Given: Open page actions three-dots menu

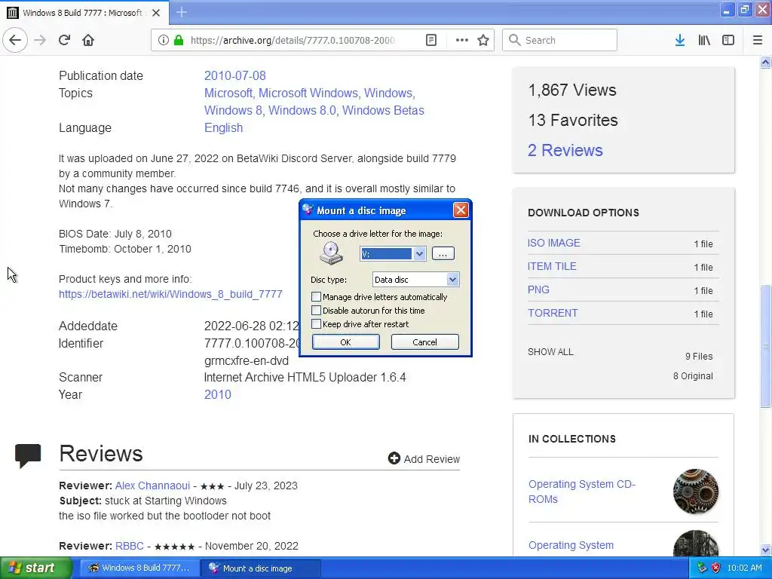Looking at the screenshot, I should click(x=462, y=40).
